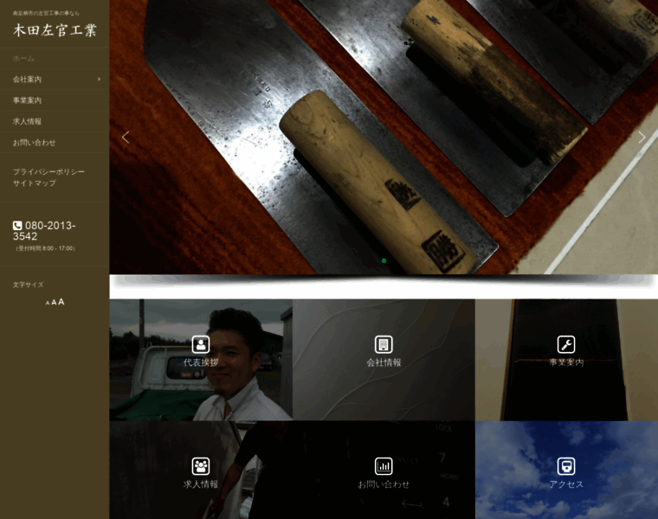
Task: Click the お問い合わせ chart icon
Action: click(384, 466)
